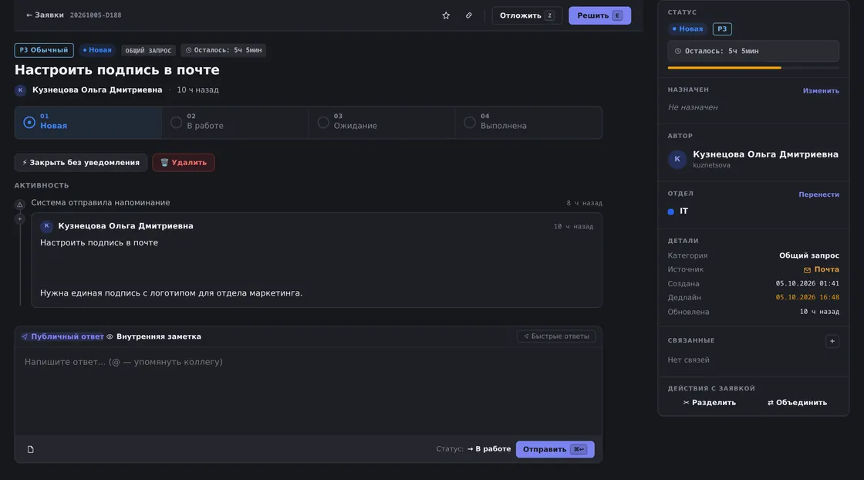Screen dimensions: 864x480
Task: Focus the reply text area
Action: click(308, 391)
